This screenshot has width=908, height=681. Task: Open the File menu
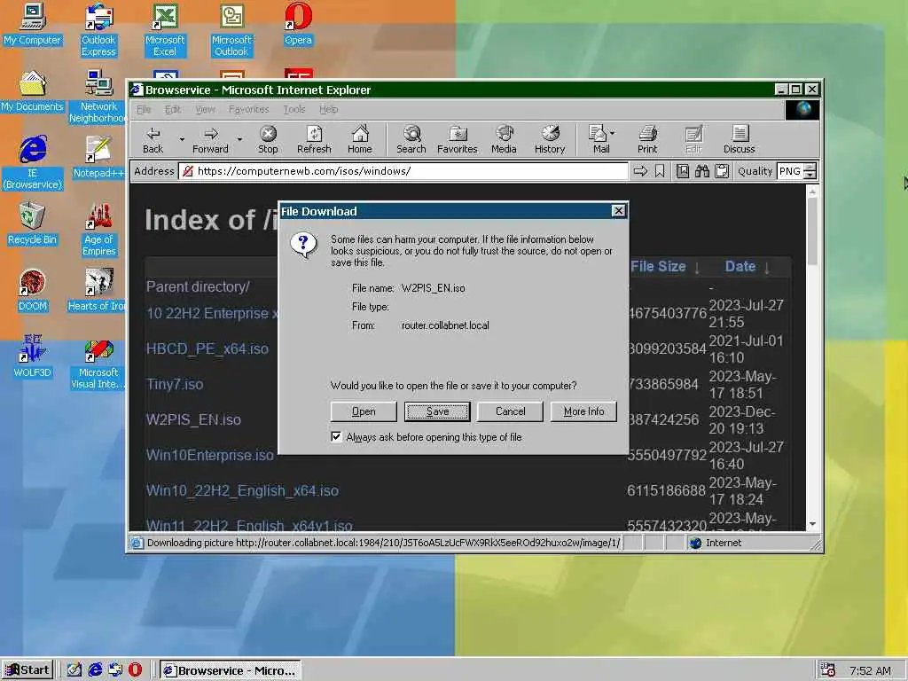(x=144, y=109)
